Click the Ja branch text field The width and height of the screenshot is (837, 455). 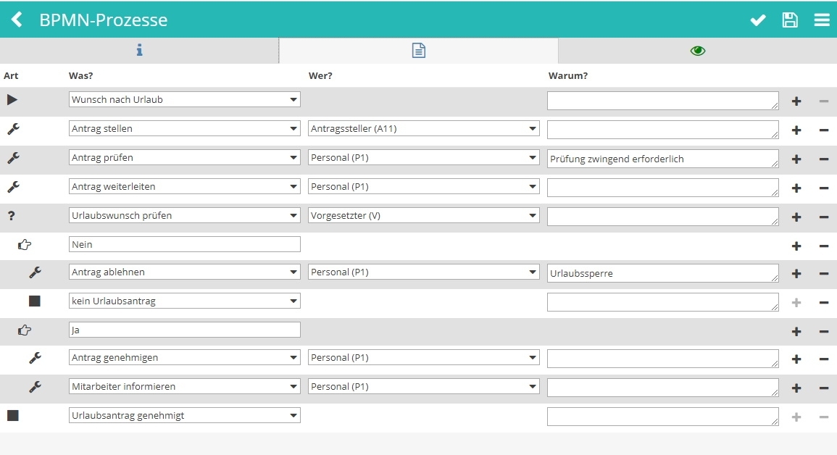click(185, 330)
